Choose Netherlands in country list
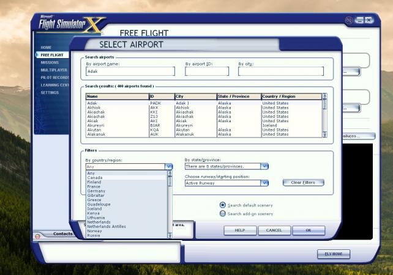 point(127,222)
